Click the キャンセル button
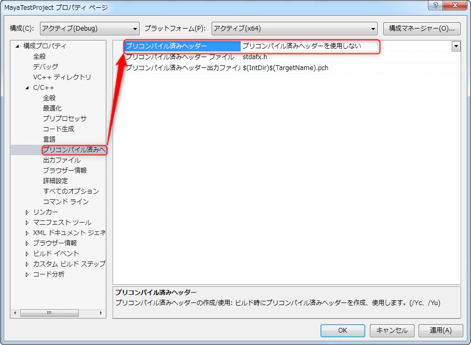The width and height of the screenshot is (471, 345). (392, 330)
